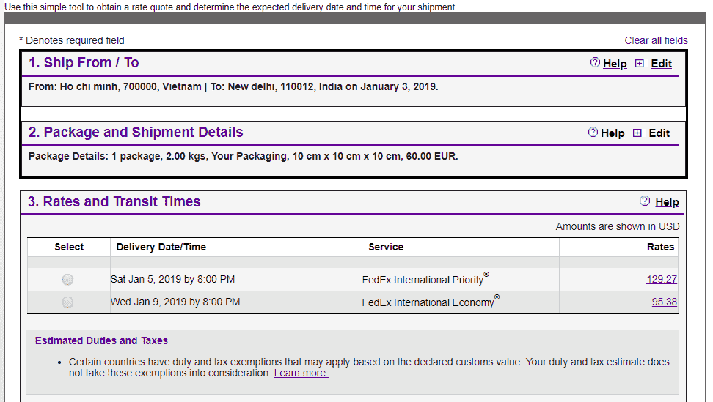Open Help link in Rates and Transit Times
This screenshot has height=402, width=713.
(667, 202)
